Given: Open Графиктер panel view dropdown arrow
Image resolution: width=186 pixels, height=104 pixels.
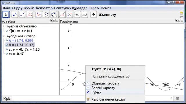Looking at the screenshot, I should 176,21.
